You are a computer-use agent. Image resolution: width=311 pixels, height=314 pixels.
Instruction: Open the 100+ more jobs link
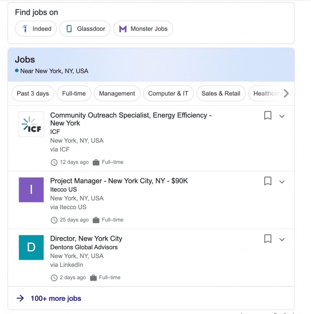point(56,298)
